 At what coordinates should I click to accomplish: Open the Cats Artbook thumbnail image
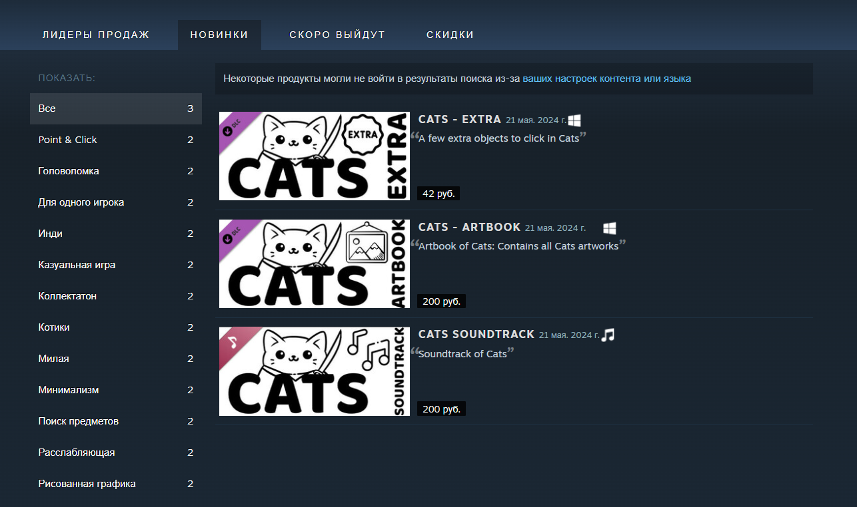click(x=315, y=263)
